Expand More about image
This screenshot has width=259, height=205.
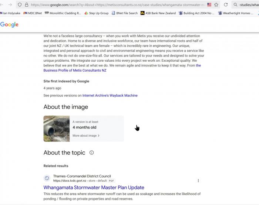pos(86,136)
